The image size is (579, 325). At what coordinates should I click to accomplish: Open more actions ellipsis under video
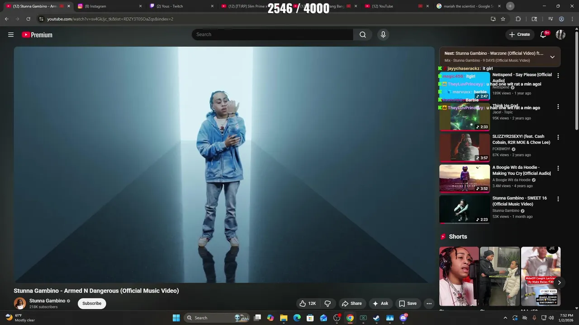429,303
